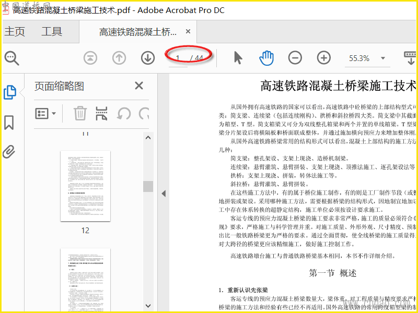The width and height of the screenshot is (418, 313).
Task: Delete selected pages with trash icon
Action: 80,113
